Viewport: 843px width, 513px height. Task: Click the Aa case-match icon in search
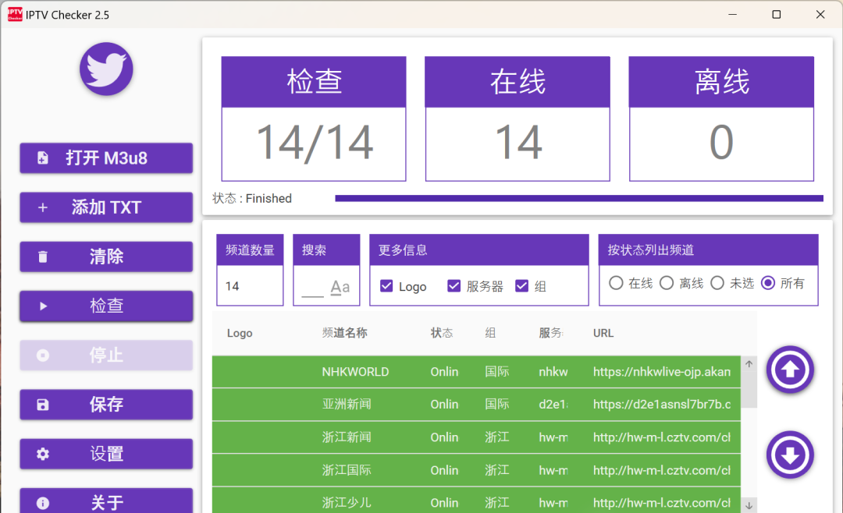click(340, 287)
